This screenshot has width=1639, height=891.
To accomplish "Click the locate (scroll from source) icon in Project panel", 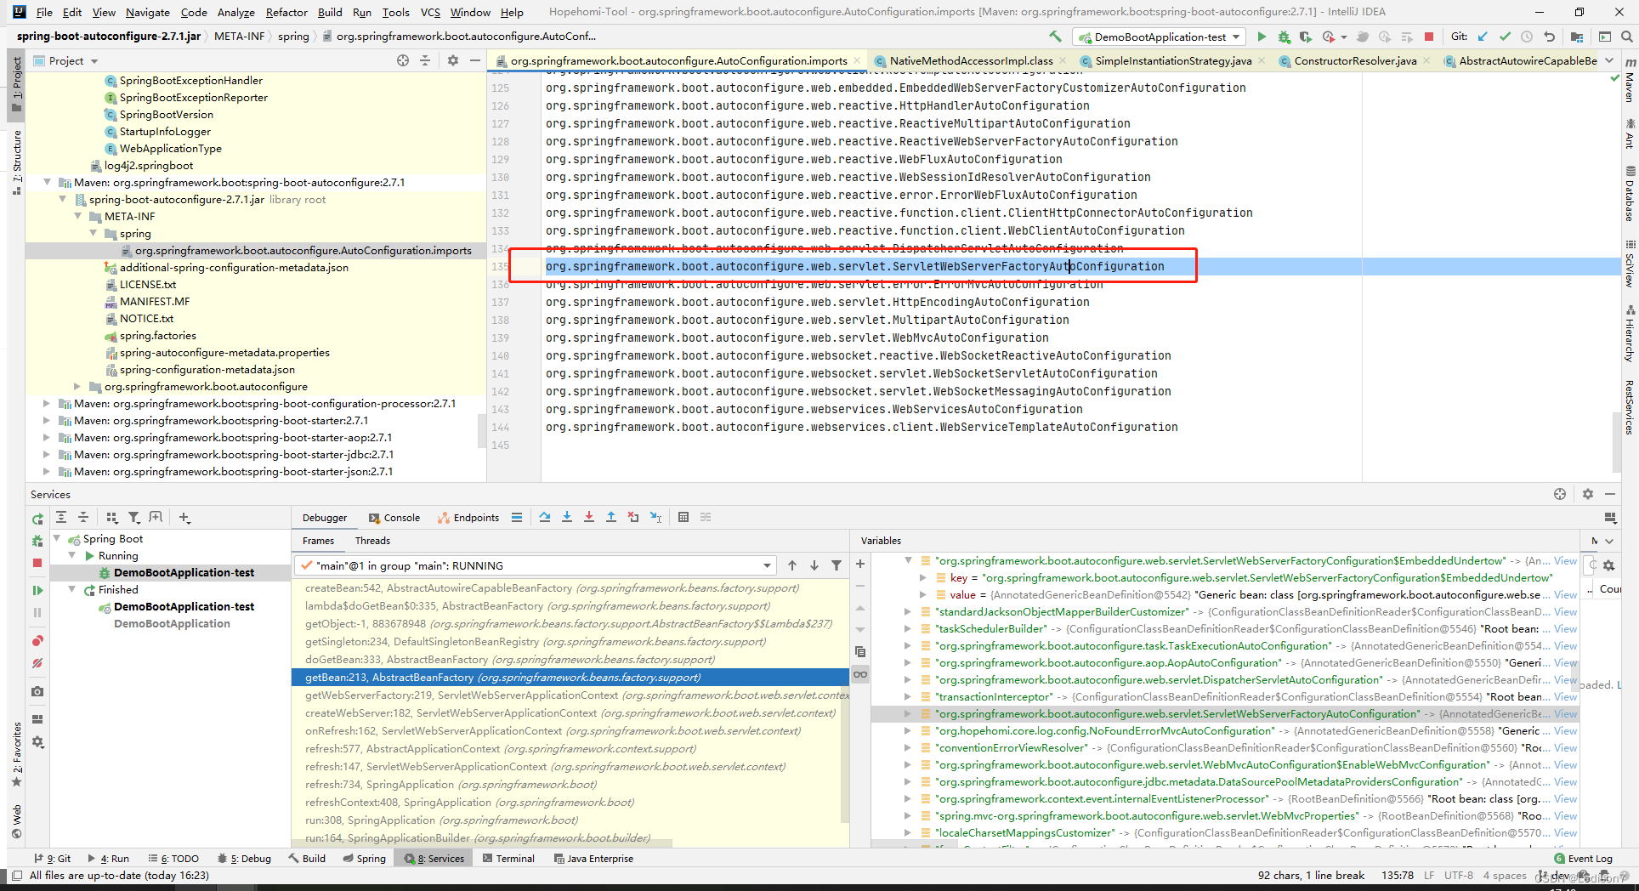I will coord(403,60).
